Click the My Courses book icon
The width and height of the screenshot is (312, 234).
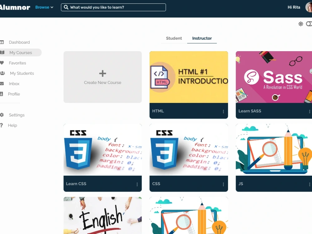coord(2,52)
